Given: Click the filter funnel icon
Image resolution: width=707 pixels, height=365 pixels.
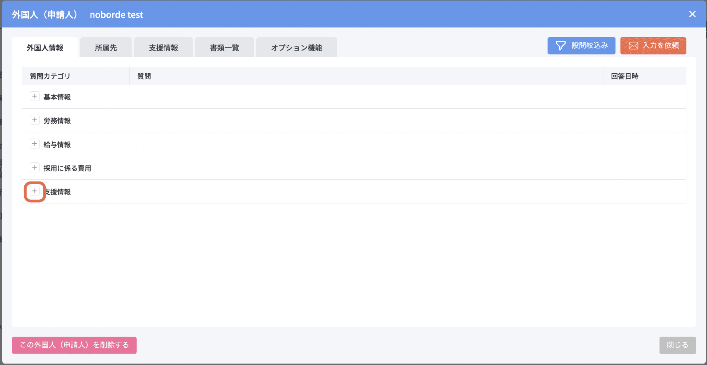Looking at the screenshot, I should (x=560, y=46).
